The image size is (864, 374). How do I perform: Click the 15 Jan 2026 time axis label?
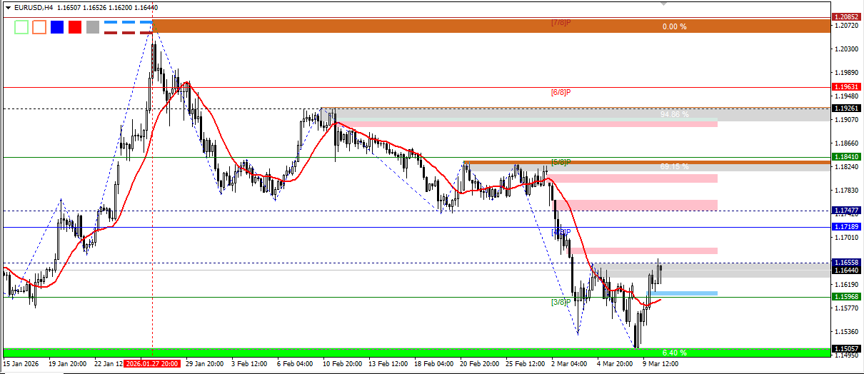[22, 364]
